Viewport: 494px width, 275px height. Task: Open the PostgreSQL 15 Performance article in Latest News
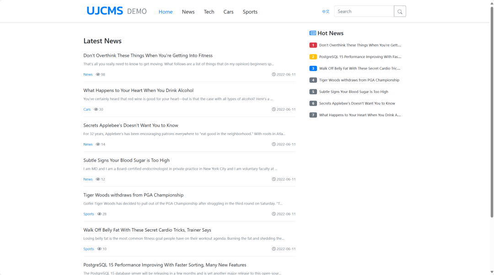click(x=165, y=265)
